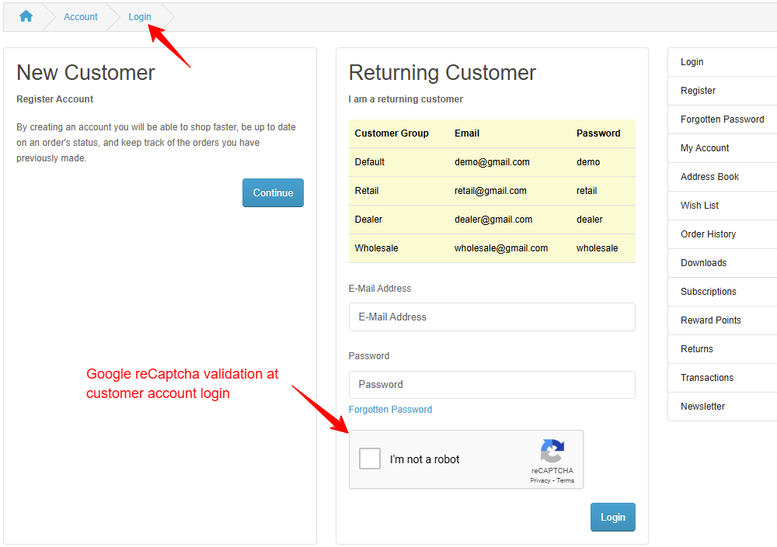Click the Returning Customer heading
This screenshot has width=777, height=547.
tap(442, 73)
